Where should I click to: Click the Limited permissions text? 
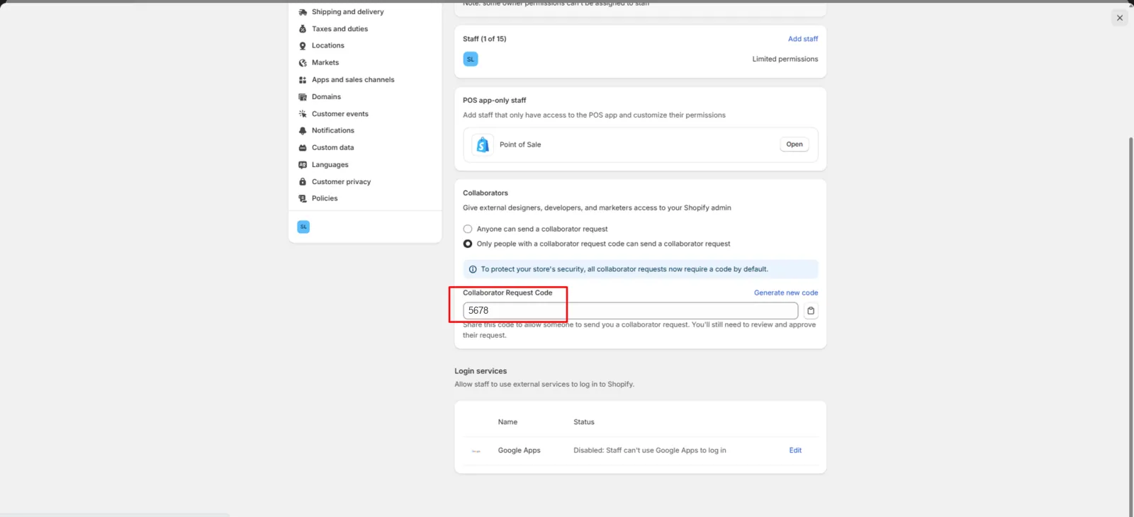tap(785, 59)
